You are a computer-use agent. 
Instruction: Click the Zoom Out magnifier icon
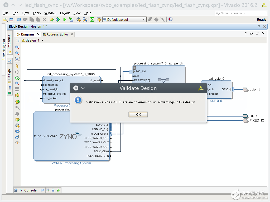pyautogui.click(x=17, y=53)
